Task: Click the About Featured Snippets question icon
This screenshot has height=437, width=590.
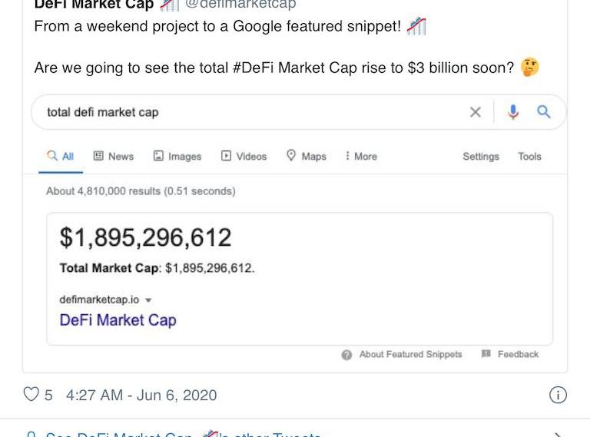Action: 346,355
